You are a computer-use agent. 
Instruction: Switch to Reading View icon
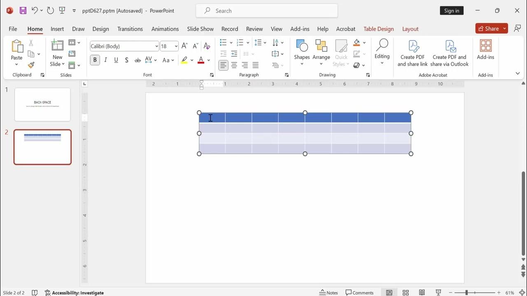coord(422,293)
